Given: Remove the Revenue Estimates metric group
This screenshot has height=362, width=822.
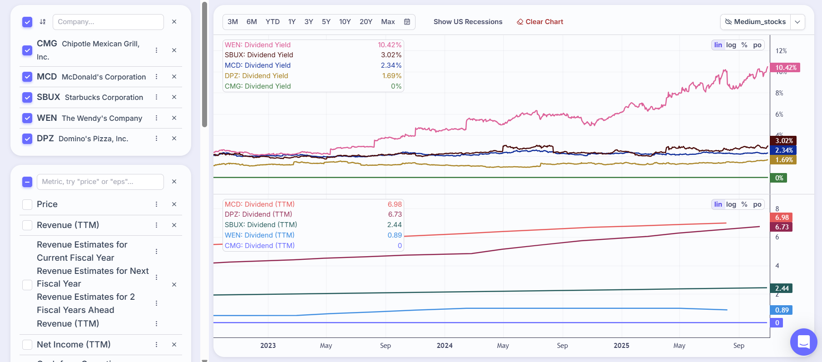Looking at the screenshot, I should (x=174, y=285).
